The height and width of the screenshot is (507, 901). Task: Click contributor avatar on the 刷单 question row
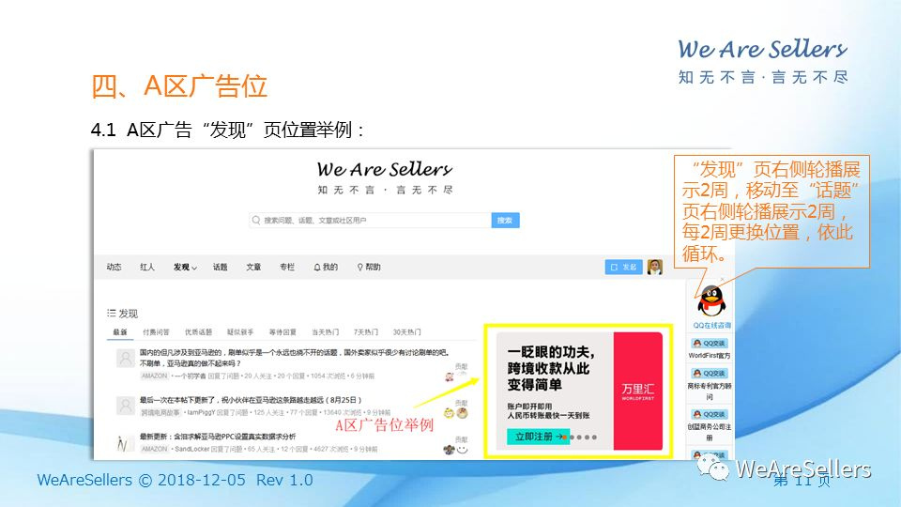coord(450,377)
